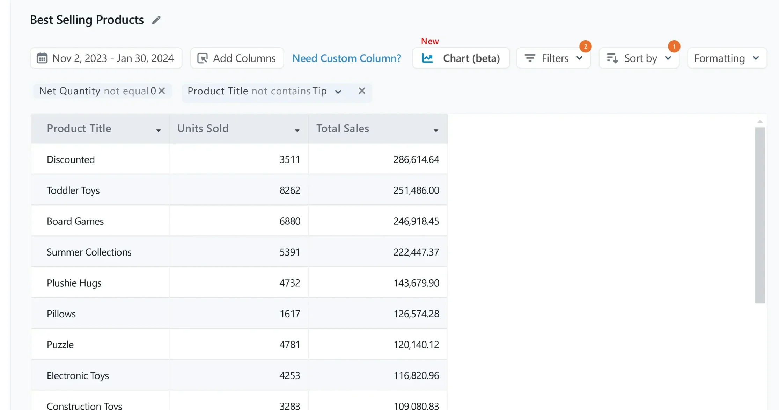Open the Formatting dropdown

(727, 58)
